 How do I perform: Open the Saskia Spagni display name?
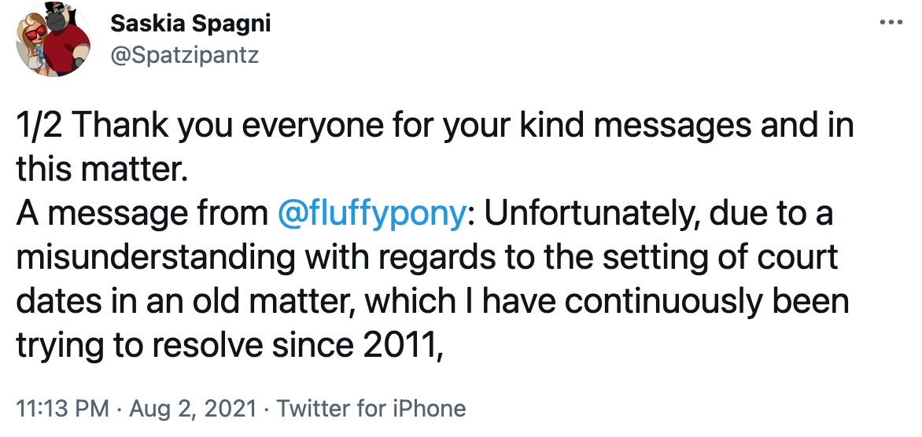tap(190, 24)
